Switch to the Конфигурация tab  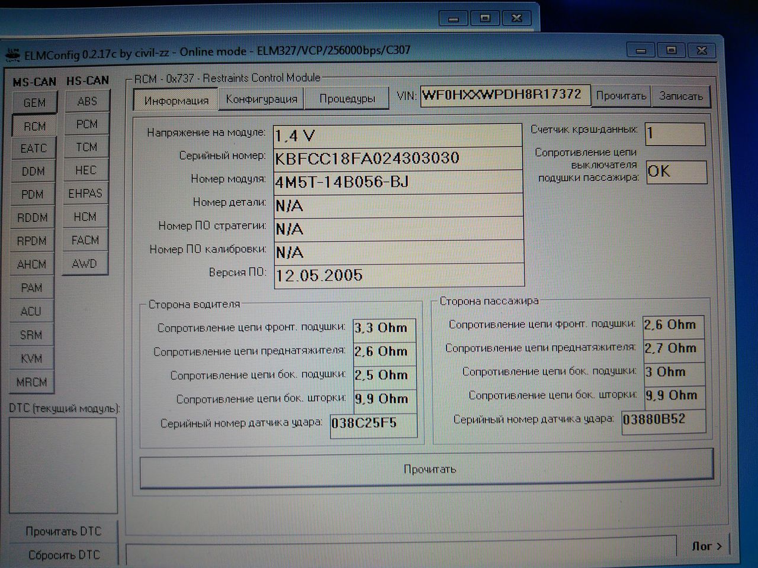(x=261, y=99)
